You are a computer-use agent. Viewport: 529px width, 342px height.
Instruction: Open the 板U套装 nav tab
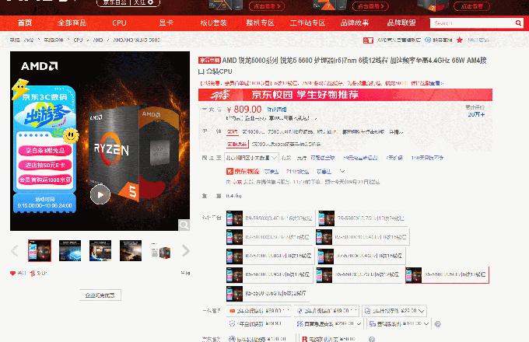(213, 23)
